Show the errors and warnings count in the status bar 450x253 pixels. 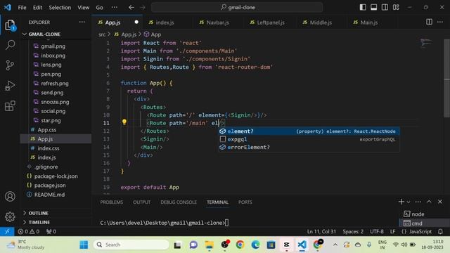click(x=28, y=231)
